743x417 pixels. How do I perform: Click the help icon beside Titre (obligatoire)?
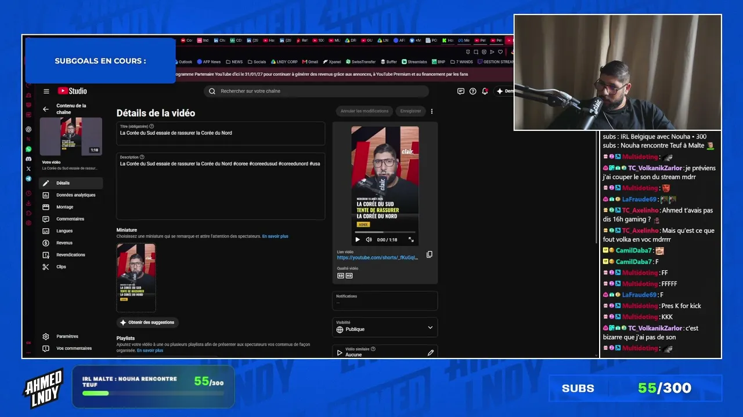click(152, 126)
